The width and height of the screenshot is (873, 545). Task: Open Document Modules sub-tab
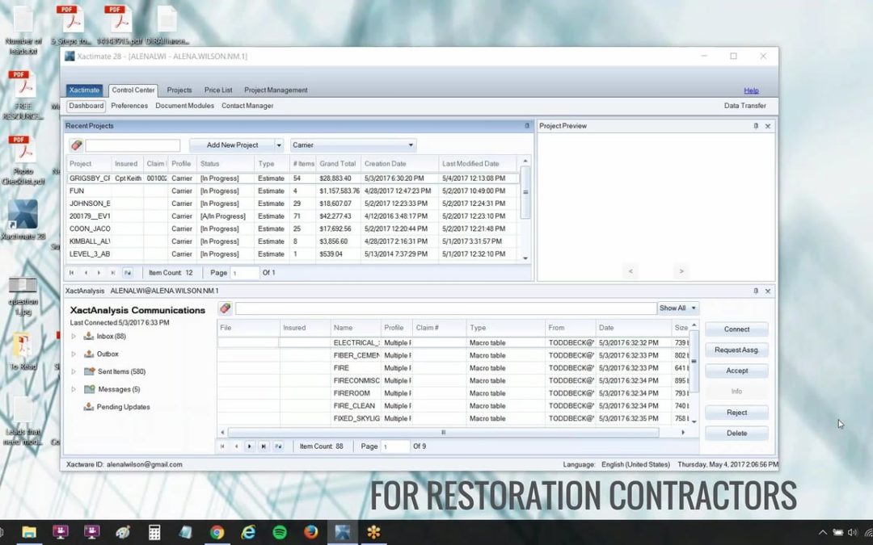coord(184,106)
